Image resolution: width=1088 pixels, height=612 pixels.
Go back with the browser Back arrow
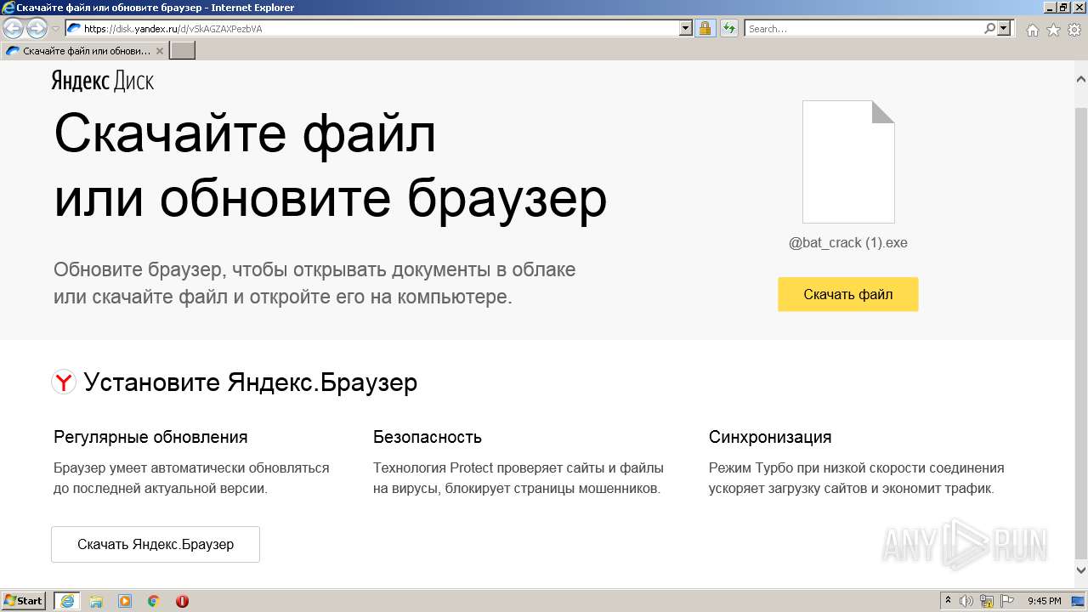[x=14, y=29]
